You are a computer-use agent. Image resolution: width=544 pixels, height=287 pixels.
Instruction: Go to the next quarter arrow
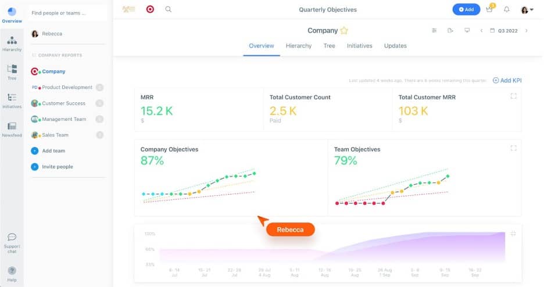[x=527, y=31]
